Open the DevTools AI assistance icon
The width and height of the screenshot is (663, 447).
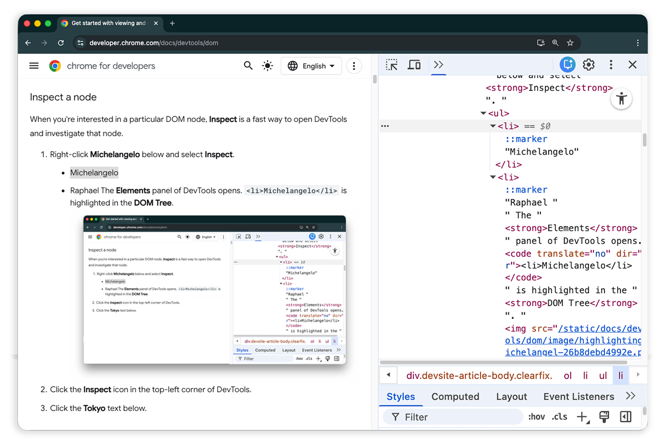tap(567, 65)
